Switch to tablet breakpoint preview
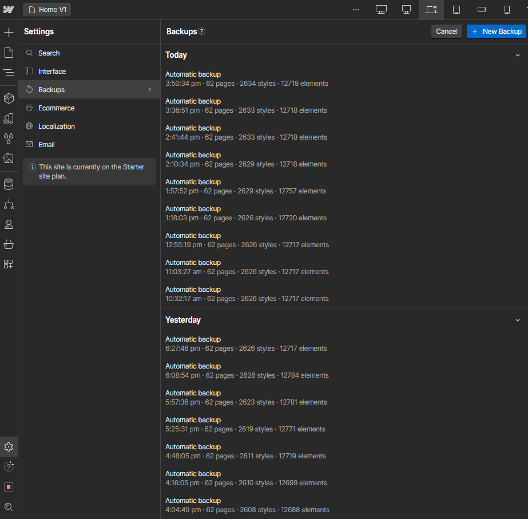Viewport: 528px width, 519px height. pos(456,9)
